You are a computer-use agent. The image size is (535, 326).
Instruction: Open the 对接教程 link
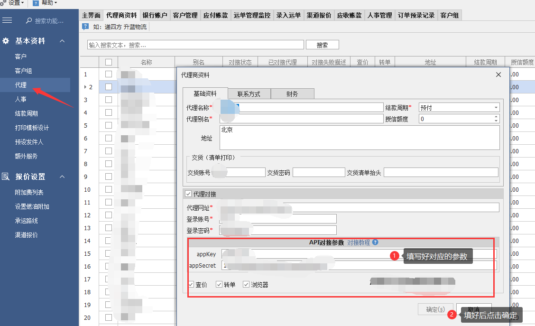(x=359, y=242)
